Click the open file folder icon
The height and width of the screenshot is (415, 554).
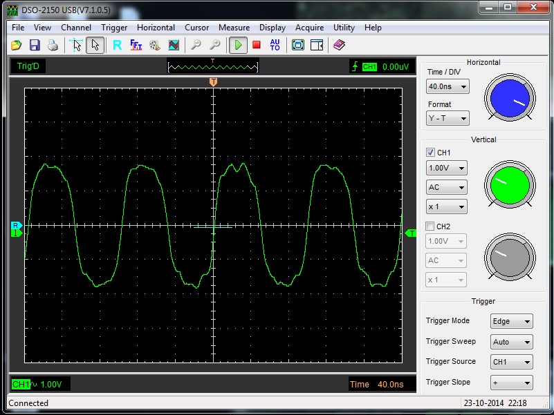(x=16, y=45)
